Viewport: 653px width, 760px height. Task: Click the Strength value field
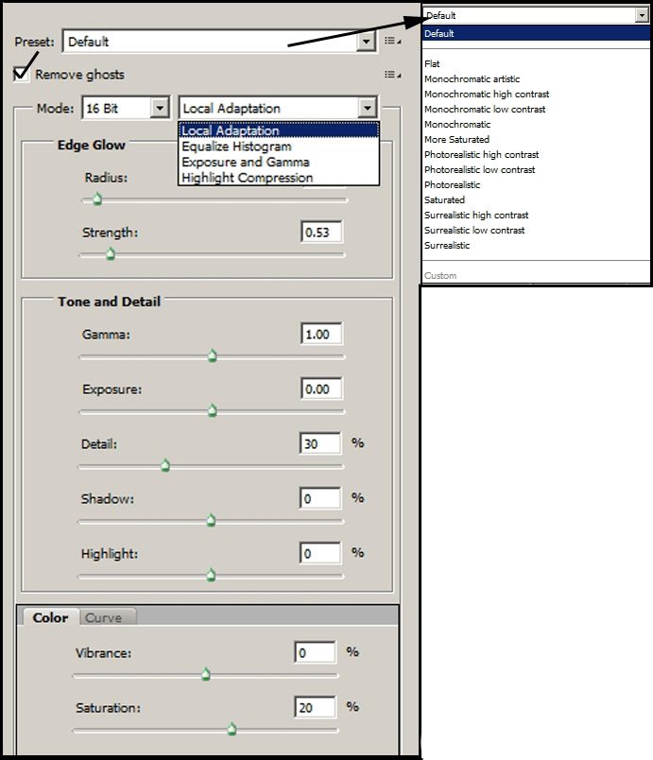(x=321, y=233)
